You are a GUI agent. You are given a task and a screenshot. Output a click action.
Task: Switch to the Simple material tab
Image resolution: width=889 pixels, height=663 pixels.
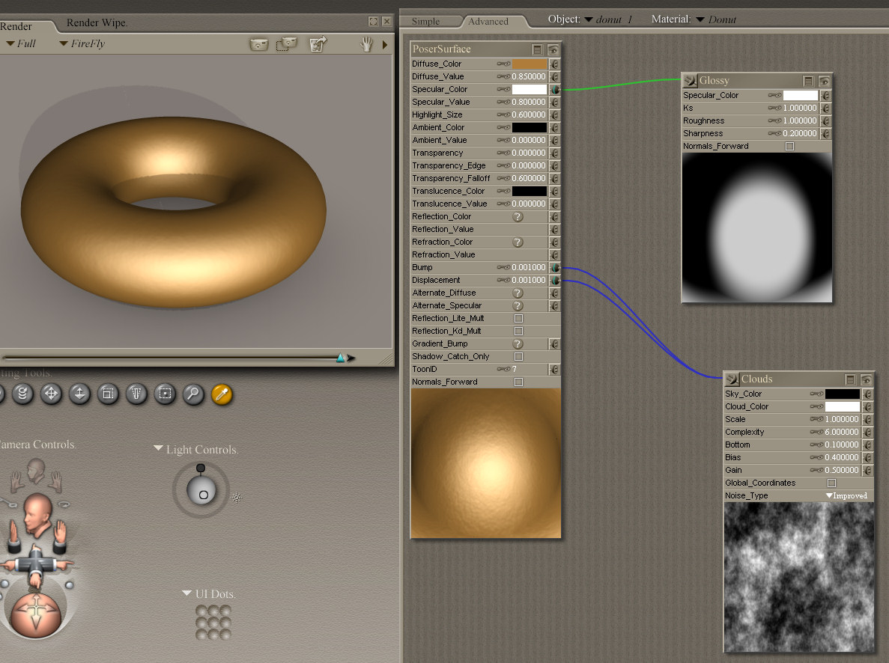tap(426, 22)
